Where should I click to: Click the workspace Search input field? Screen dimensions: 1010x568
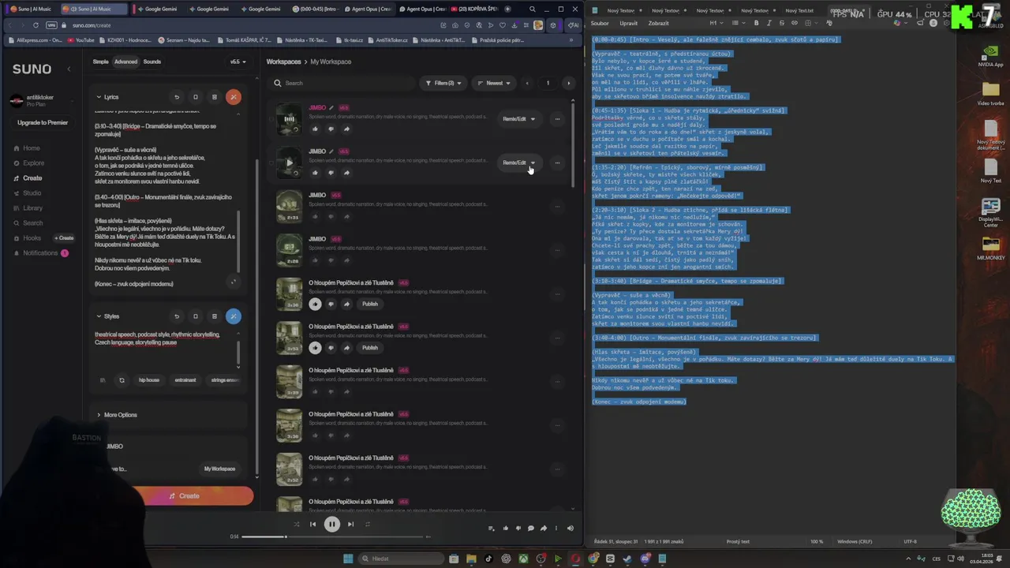[341, 83]
